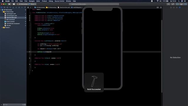
Task: Show the Issue navigator warning tab
Action: (x=13, y=7)
